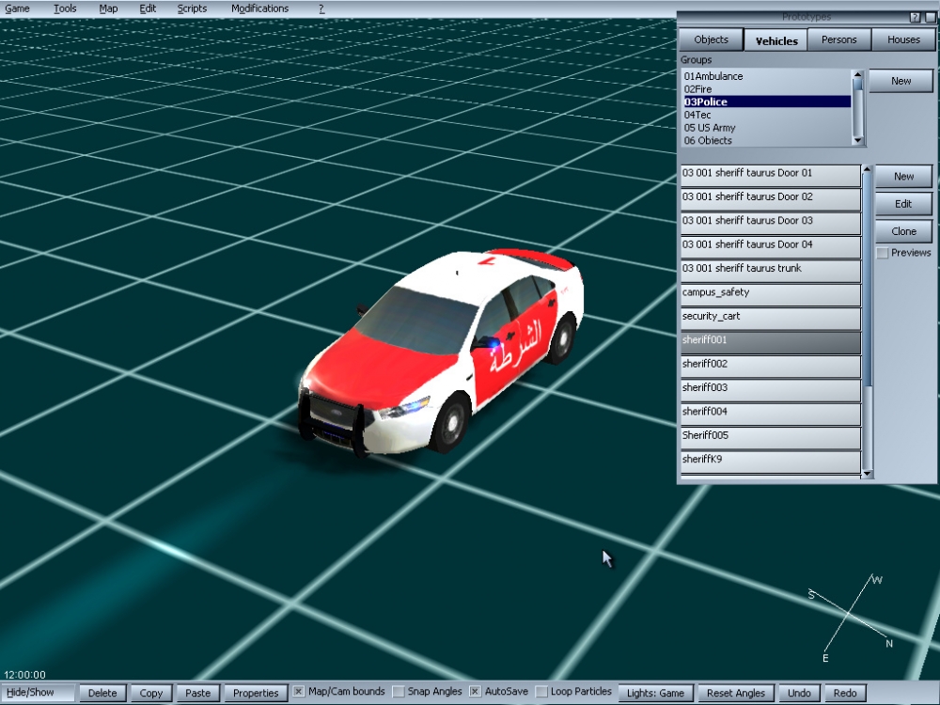The width and height of the screenshot is (940, 705).
Task: Open the Modifications menu
Action: point(259,8)
